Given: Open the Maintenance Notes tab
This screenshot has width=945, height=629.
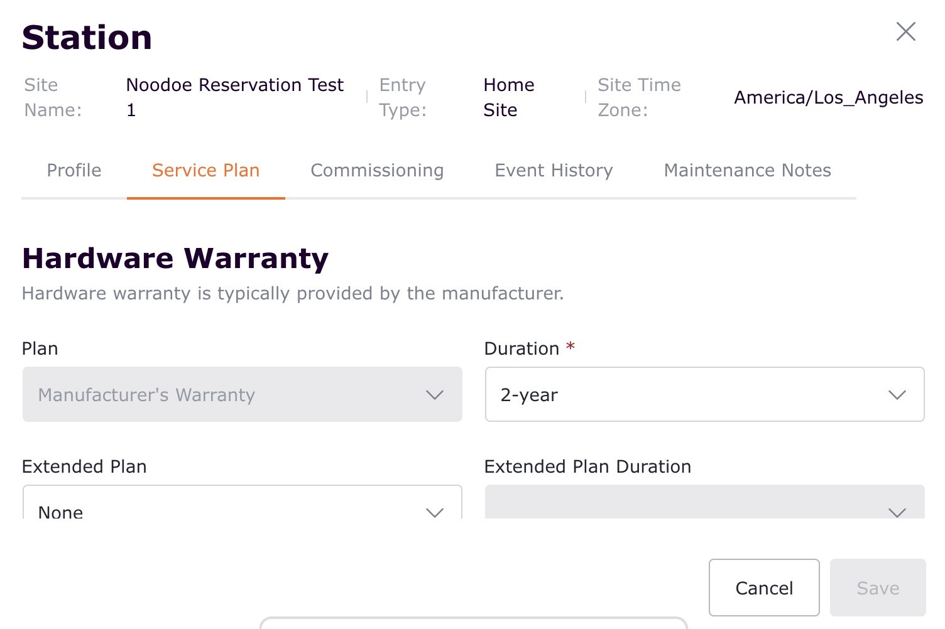Looking at the screenshot, I should click(747, 170).
